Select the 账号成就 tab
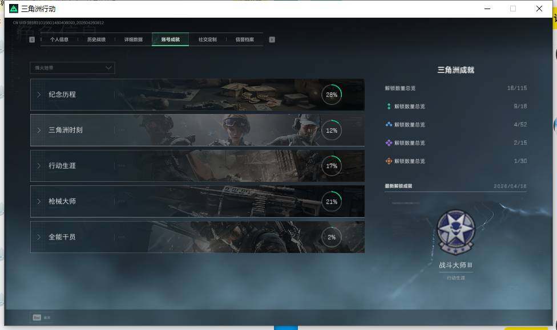Image resolution: width=557 pixels, height=330 pixels. (x=170, y=39)
